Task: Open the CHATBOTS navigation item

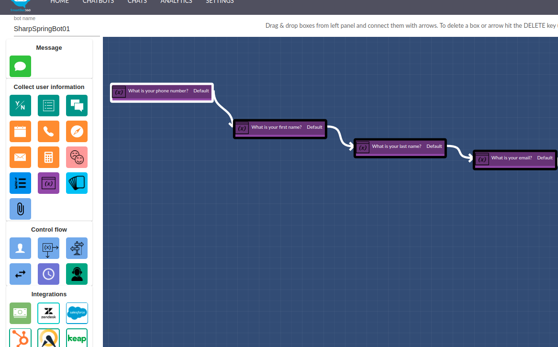Action: (x=98, y=2)
